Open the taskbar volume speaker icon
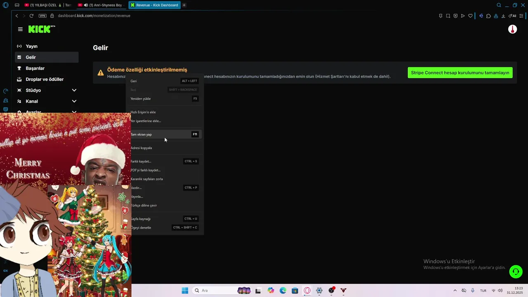This screenshot has height=297, width=528. (500, 290)
